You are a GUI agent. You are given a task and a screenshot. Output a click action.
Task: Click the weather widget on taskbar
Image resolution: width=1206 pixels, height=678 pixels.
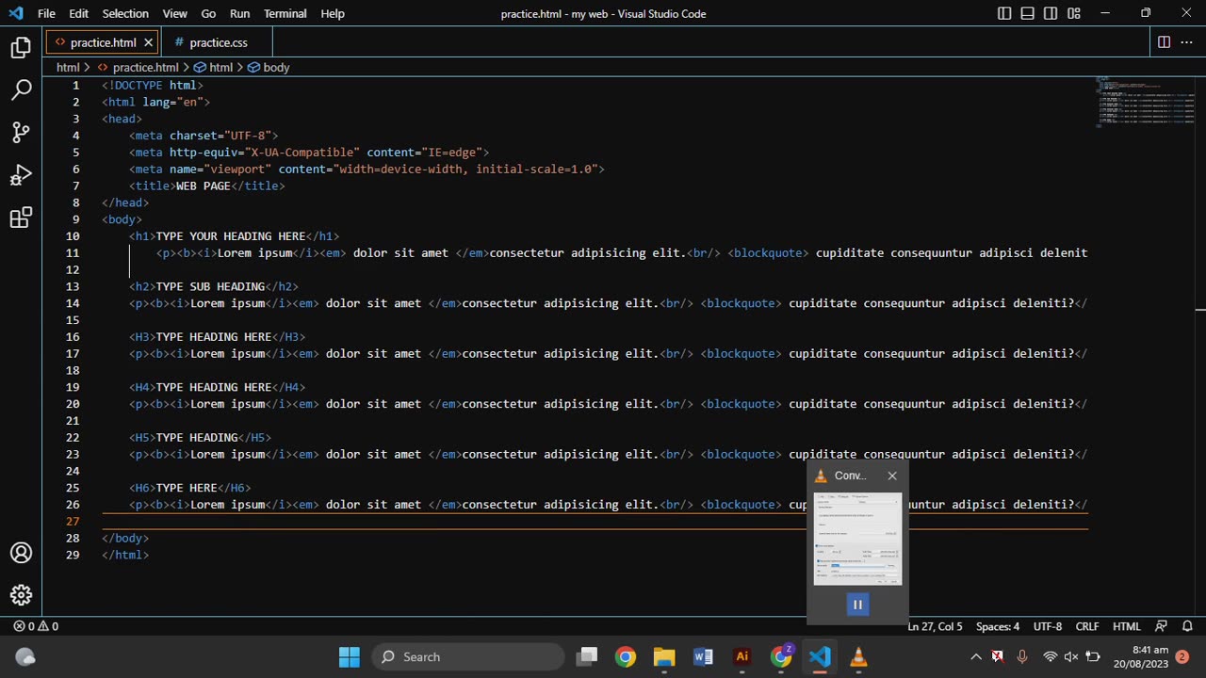25,656
